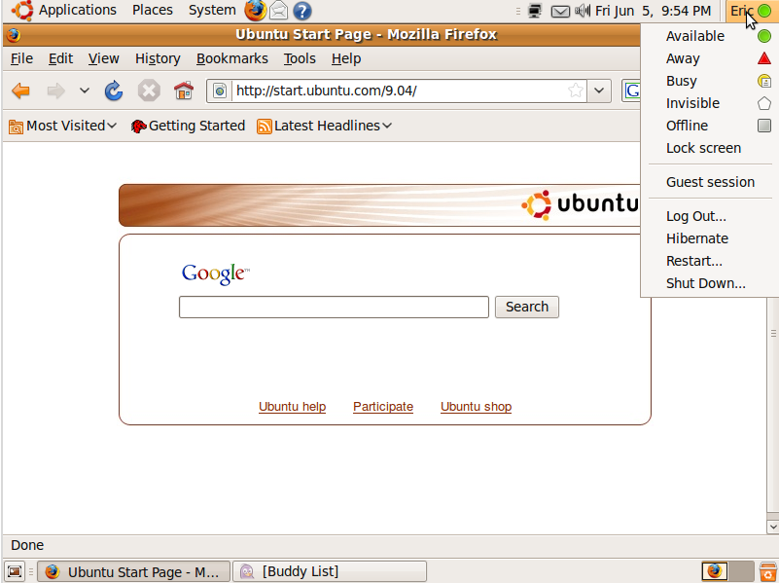The width and height of the screenshot is (779, 583).
Task: Reload the current page
Action: 114,91
